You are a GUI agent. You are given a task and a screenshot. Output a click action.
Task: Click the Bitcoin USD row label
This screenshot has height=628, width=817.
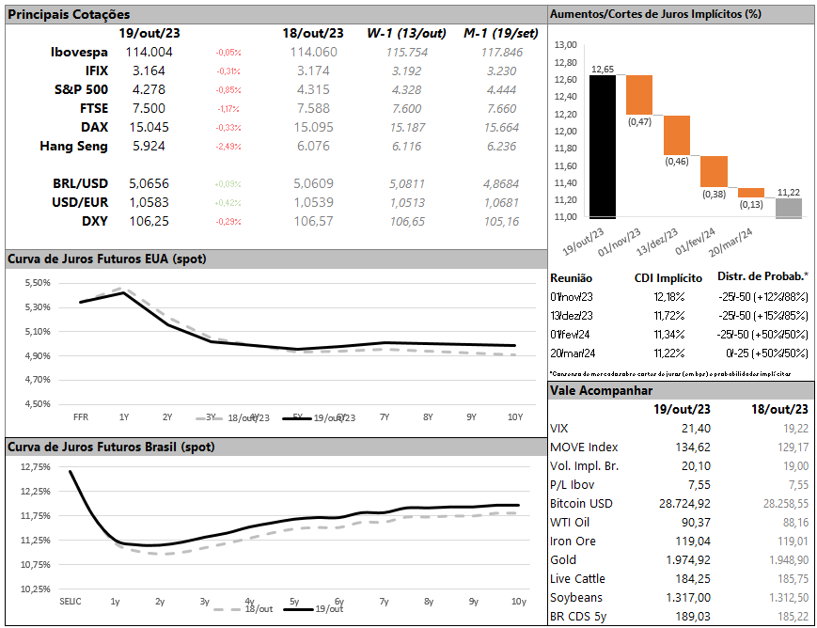pyautogui.click(x=580, y=504)
